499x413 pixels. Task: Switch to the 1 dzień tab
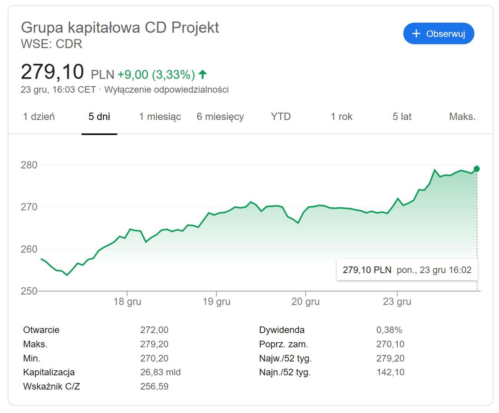pyautogui.click(x=39, y=117)
